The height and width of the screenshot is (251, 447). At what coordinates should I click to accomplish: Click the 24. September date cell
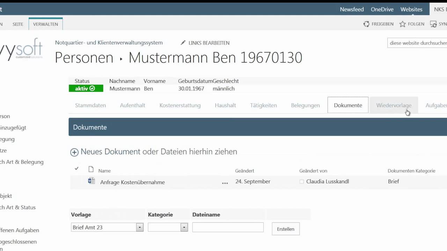click(253, 181)
